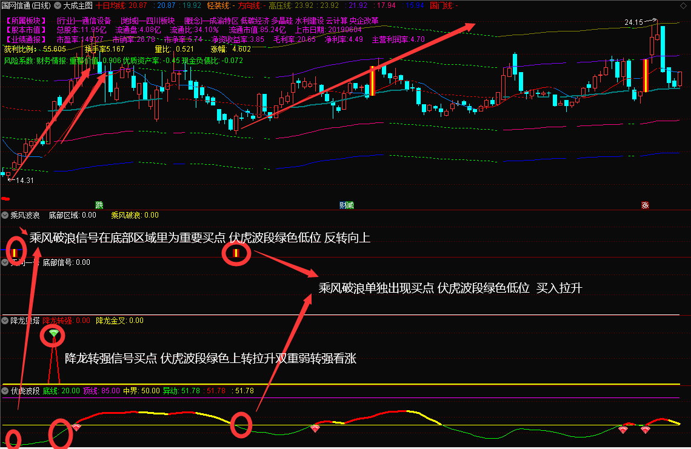Click the 【业绩通报】 heading
Image resolution: width=691 pixels, height=449 pixels.
[26, 39]
